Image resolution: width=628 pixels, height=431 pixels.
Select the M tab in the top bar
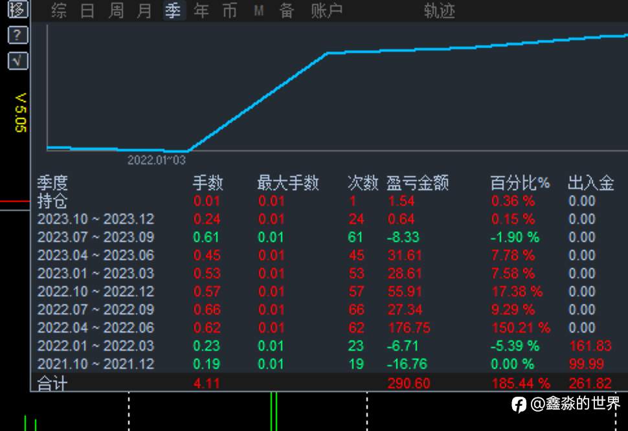258,10
